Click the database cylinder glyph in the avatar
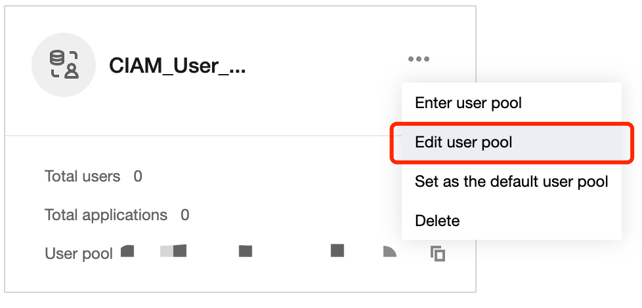Screen dimensions: 642x308 pos(57,58)
